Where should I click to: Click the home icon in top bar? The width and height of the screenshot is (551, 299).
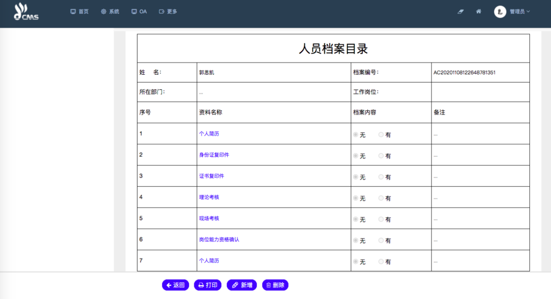point(479,12)
